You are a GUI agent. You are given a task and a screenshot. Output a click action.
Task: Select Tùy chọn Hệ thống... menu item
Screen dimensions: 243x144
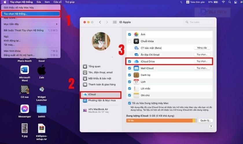(x=31, y=14)
